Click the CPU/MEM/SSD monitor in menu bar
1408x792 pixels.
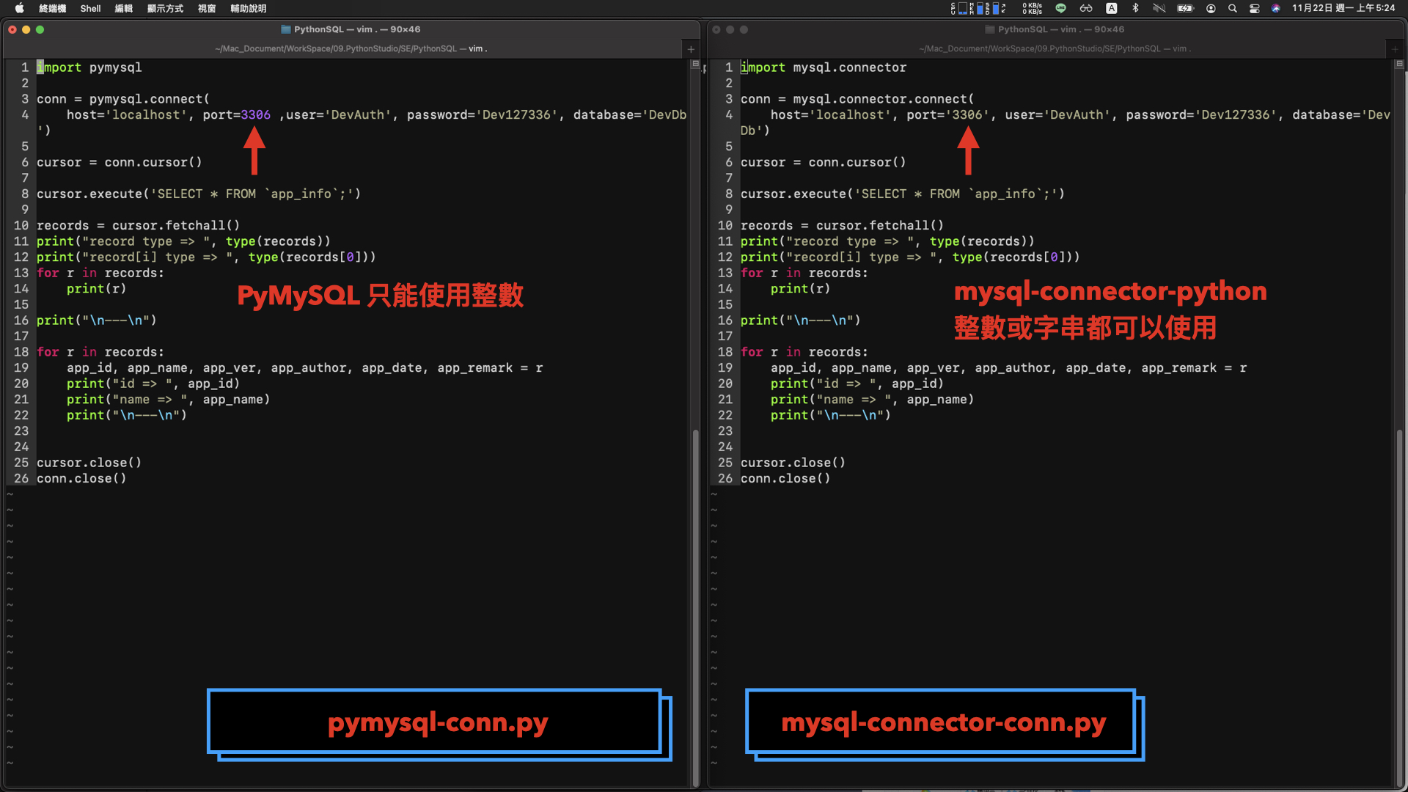tap(978, 8)
